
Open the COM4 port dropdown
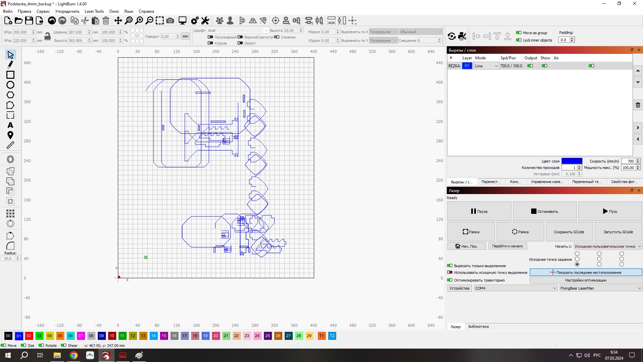click(x=516, y=288)
